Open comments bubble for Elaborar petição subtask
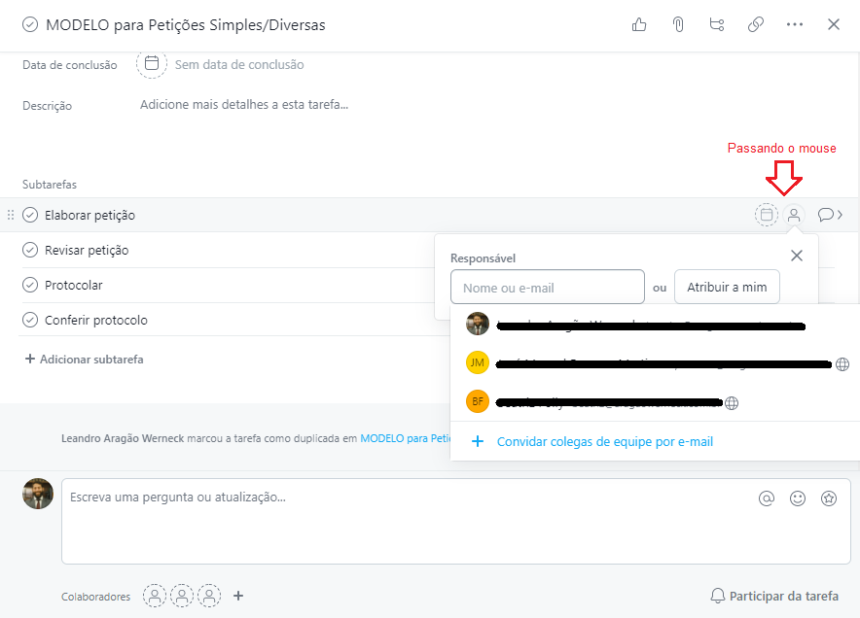The width and height of the screenshot is (860, 618). [828, 215]
